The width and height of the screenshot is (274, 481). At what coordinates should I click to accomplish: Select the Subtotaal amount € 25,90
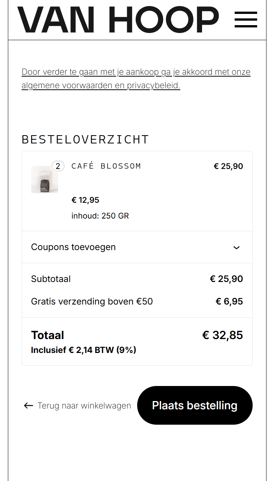[226, 279]
